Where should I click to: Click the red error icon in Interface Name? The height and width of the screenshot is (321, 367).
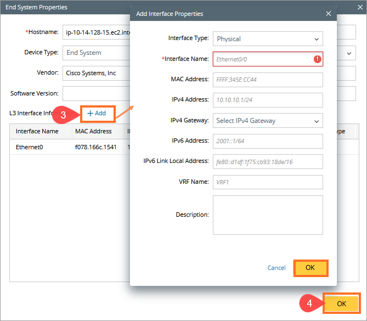pos(317,59)
